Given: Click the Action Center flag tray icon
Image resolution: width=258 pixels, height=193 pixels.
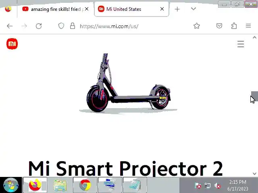Looking at the screenshot, I should 198,186.
